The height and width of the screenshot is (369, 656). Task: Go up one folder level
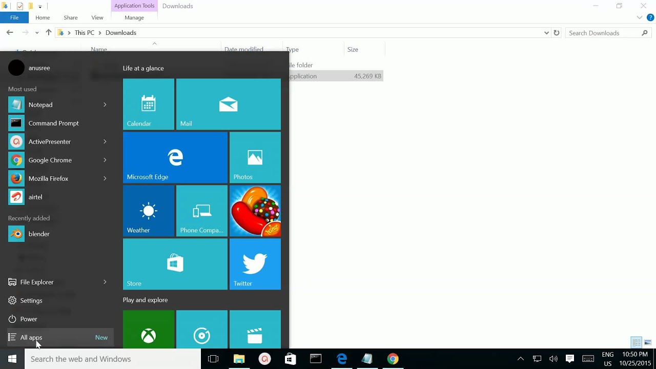48,32
